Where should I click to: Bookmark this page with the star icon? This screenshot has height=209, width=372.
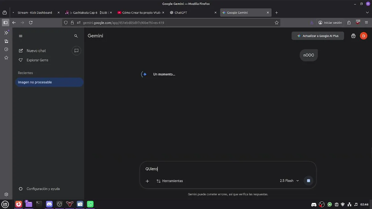click(277, 23)
